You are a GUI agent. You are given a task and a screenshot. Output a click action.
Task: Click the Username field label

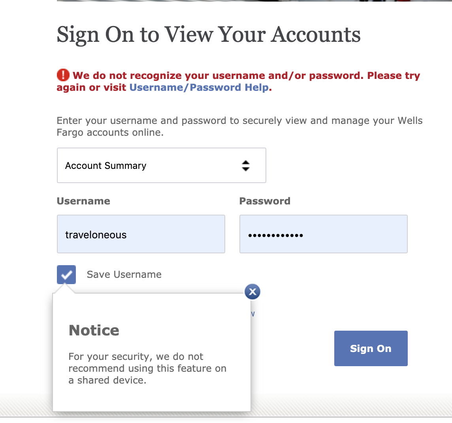pyautogui.click(x=83, y=201)
